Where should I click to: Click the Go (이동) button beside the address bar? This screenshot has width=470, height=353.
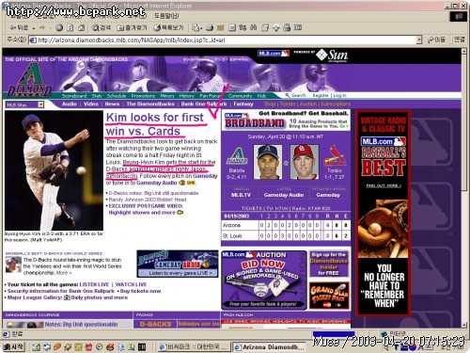click(x=437, y=40)
